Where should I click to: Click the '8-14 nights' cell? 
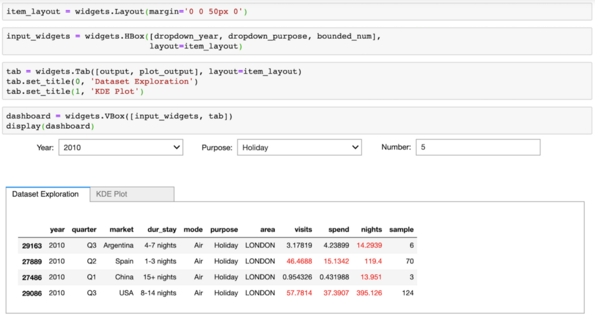click(158, 293)
